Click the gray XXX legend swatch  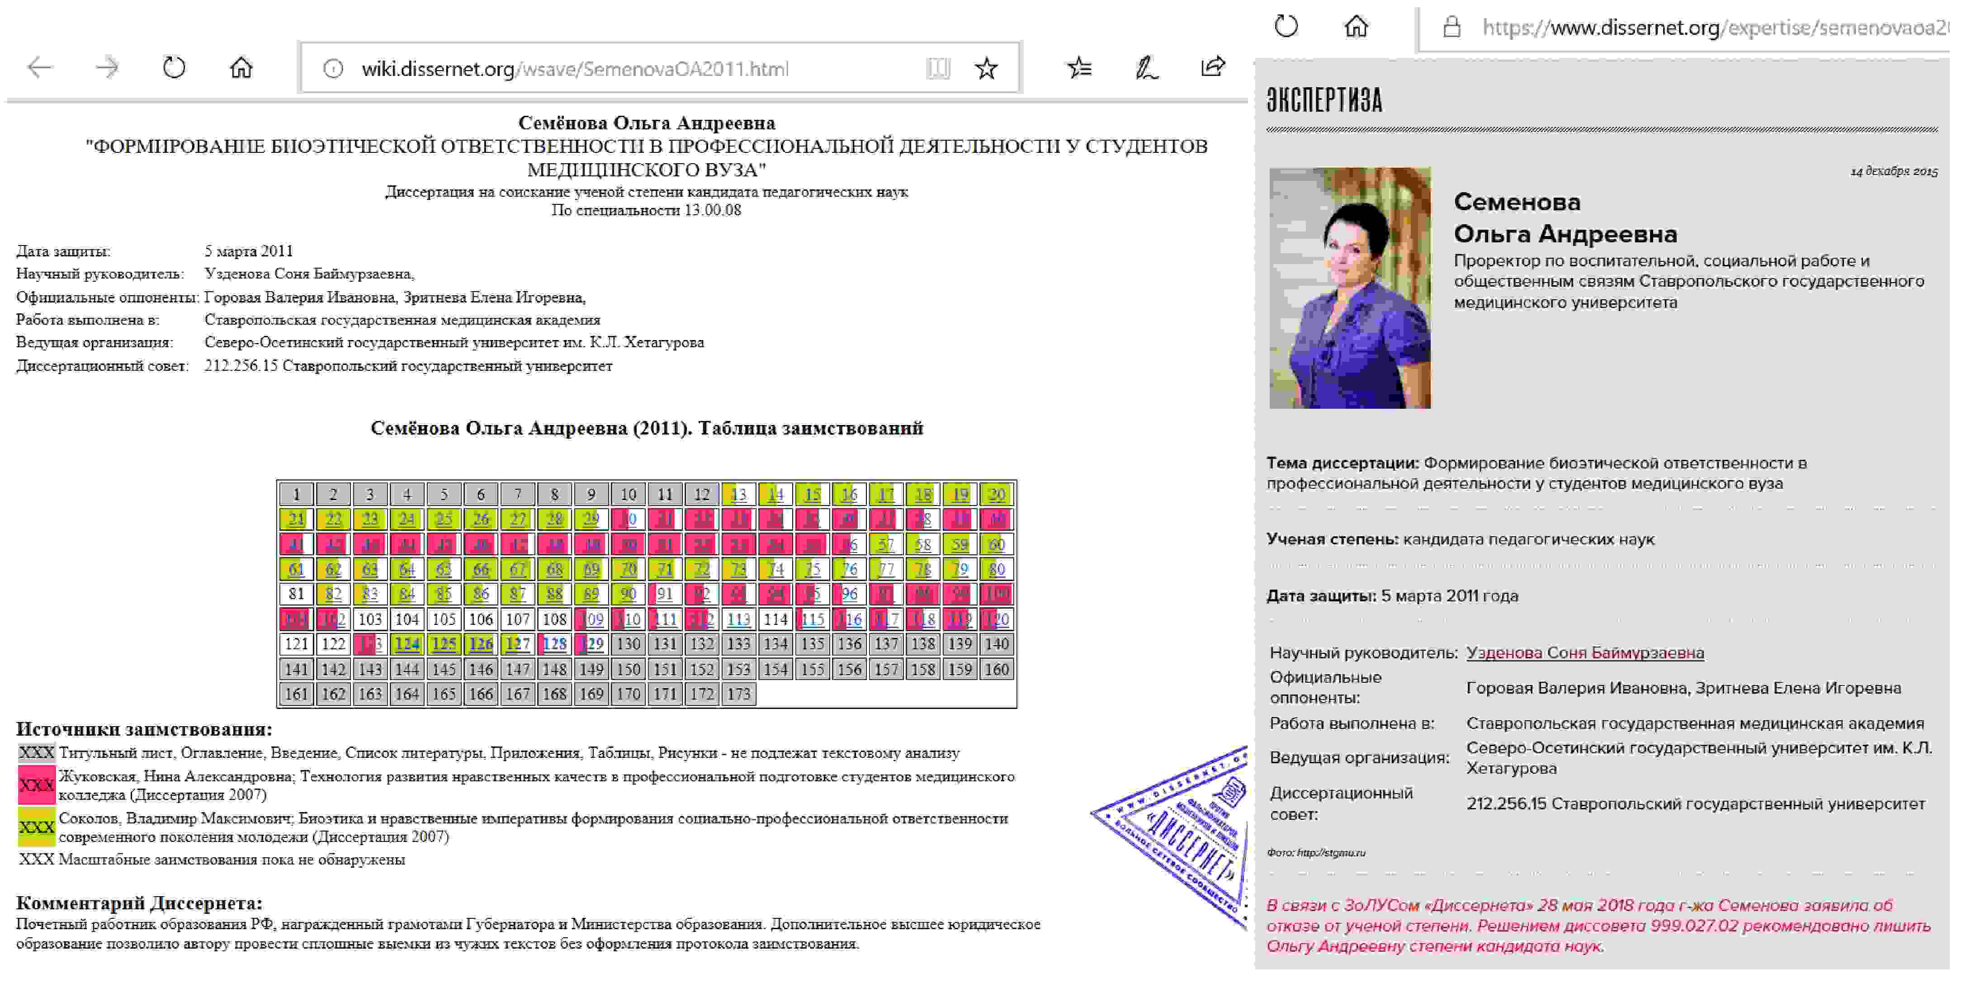[36, 752]
